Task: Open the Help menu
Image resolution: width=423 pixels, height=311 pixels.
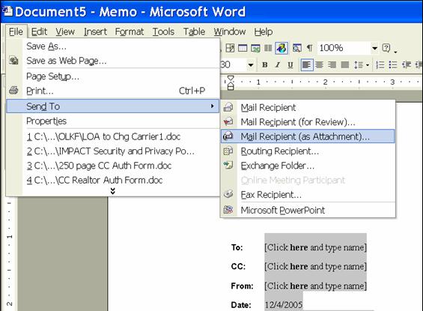Action: click(x=264, y=31)
